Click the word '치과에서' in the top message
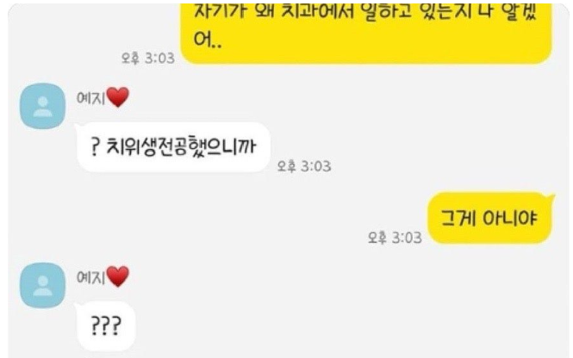 (x=316, y=12)
